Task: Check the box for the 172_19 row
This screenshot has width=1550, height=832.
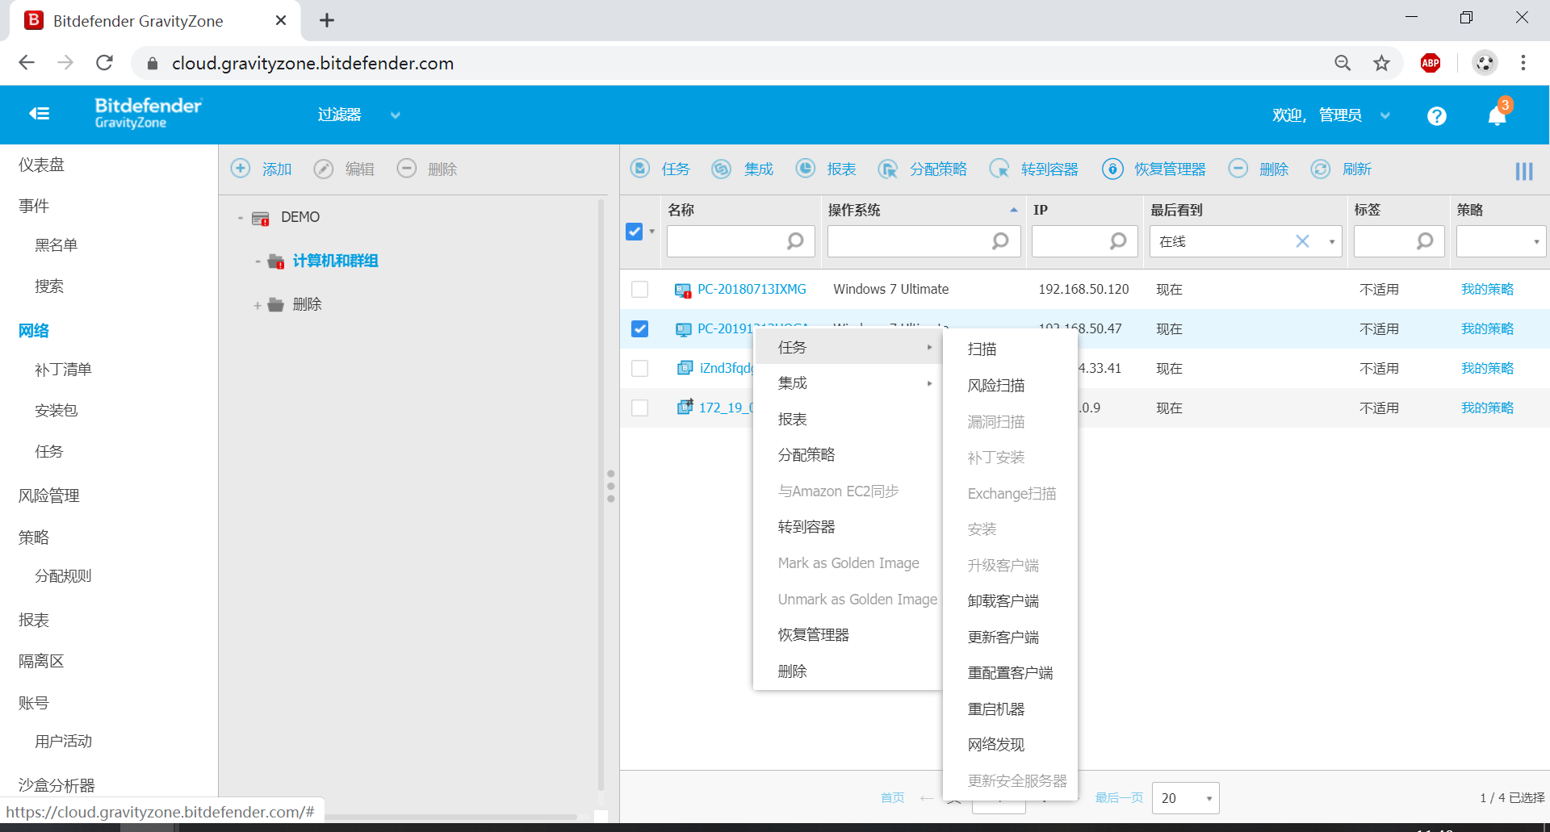Action: 640,408
